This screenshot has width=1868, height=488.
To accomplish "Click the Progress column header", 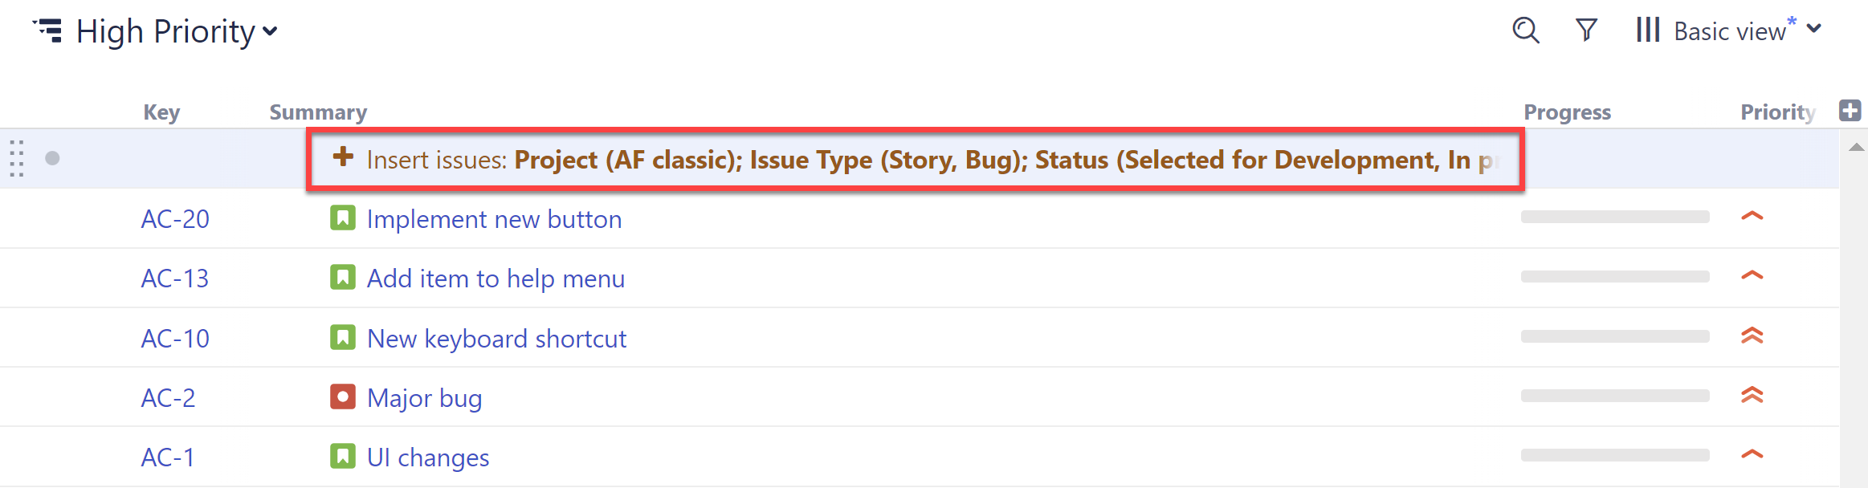I will click(x=1567, y=112).
